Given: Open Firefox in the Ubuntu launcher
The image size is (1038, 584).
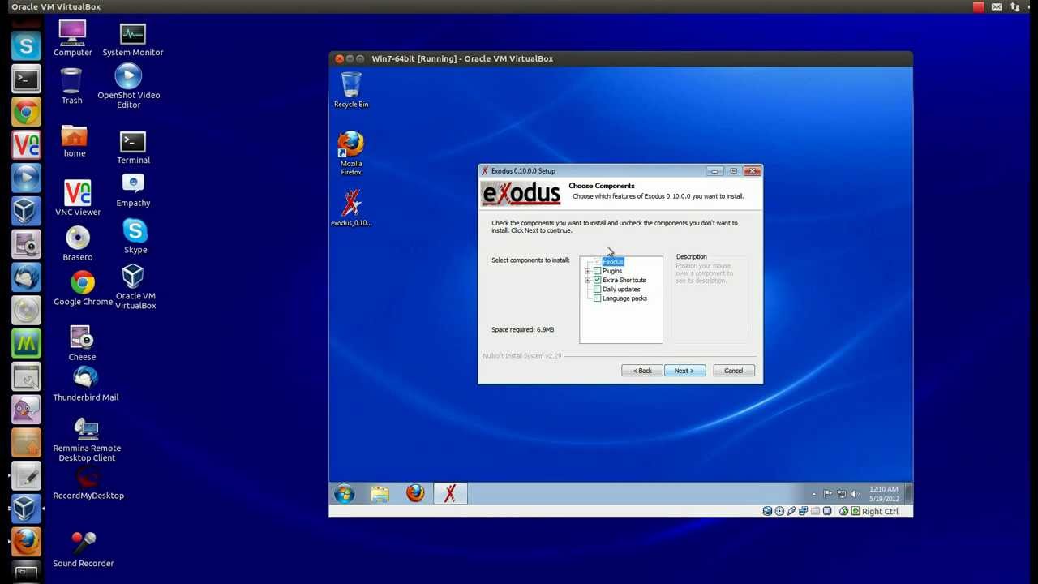Looking at the screenshot, I should [26, 540].
